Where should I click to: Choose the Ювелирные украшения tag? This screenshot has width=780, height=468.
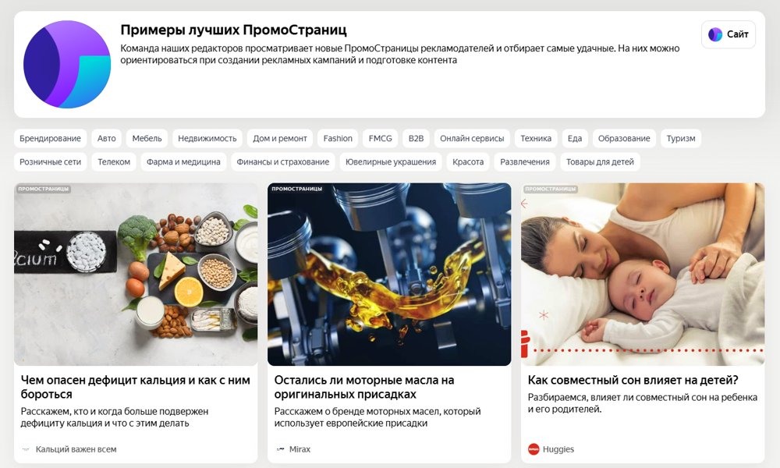[391, 161]
